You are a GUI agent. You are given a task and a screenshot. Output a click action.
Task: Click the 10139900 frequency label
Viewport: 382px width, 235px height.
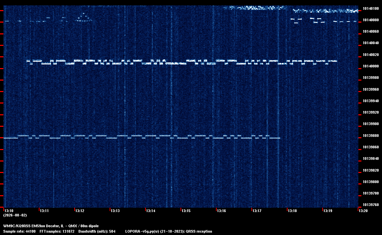(x=371, y=124)
